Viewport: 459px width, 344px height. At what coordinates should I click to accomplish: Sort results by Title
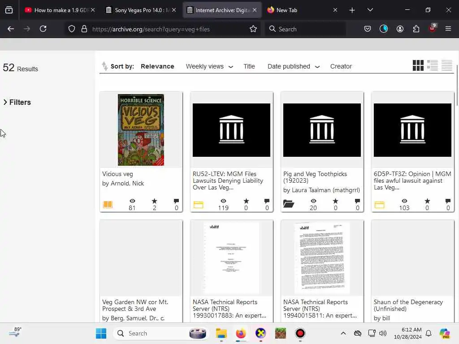249,66
